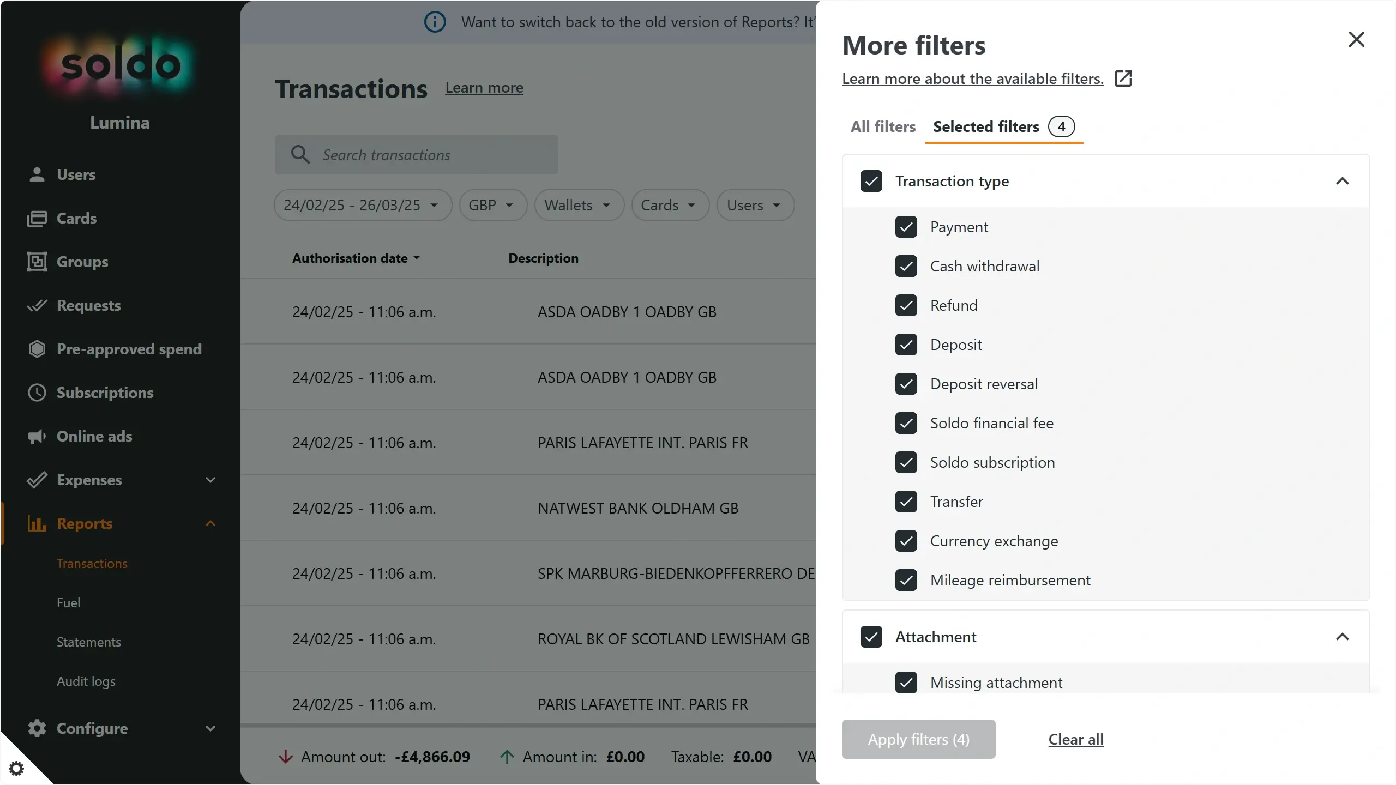The width and height of the screenshot is (1396, 785).
Task: Select the Online ads icon
Action: [x=36, y=436]
